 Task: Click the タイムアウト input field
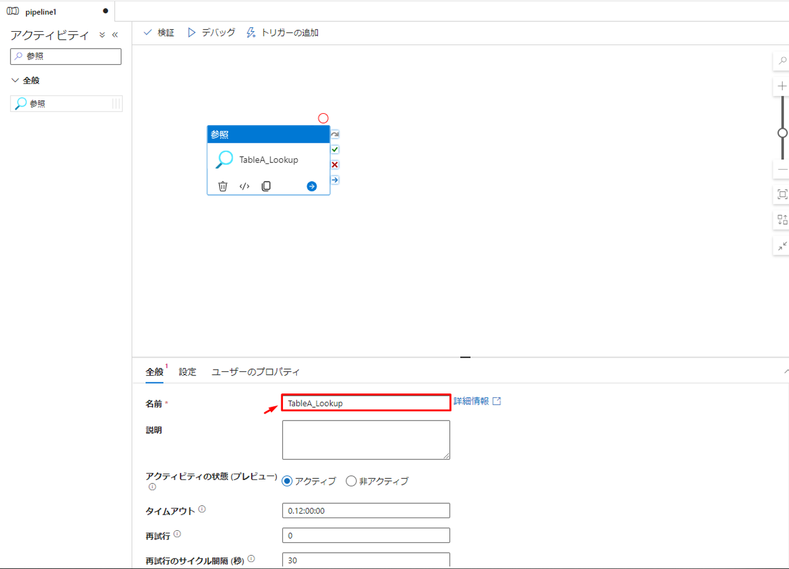click(366, 511)
